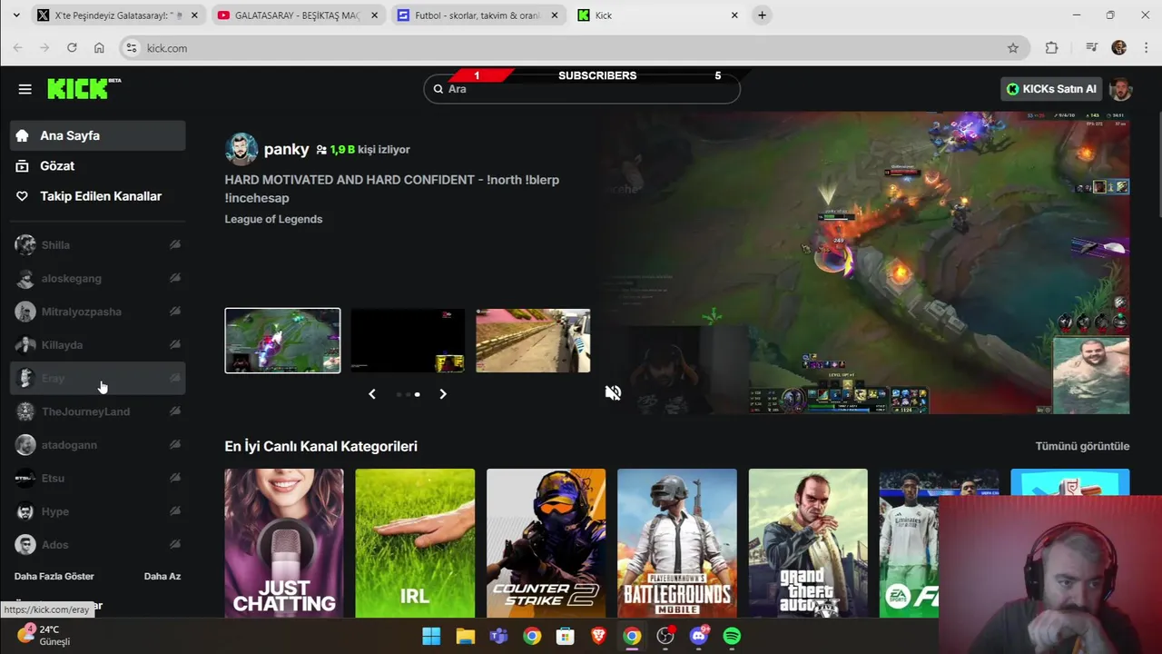Screen dimensions: 1162x654
Task: Open a new browser tab
Action: 762,15
